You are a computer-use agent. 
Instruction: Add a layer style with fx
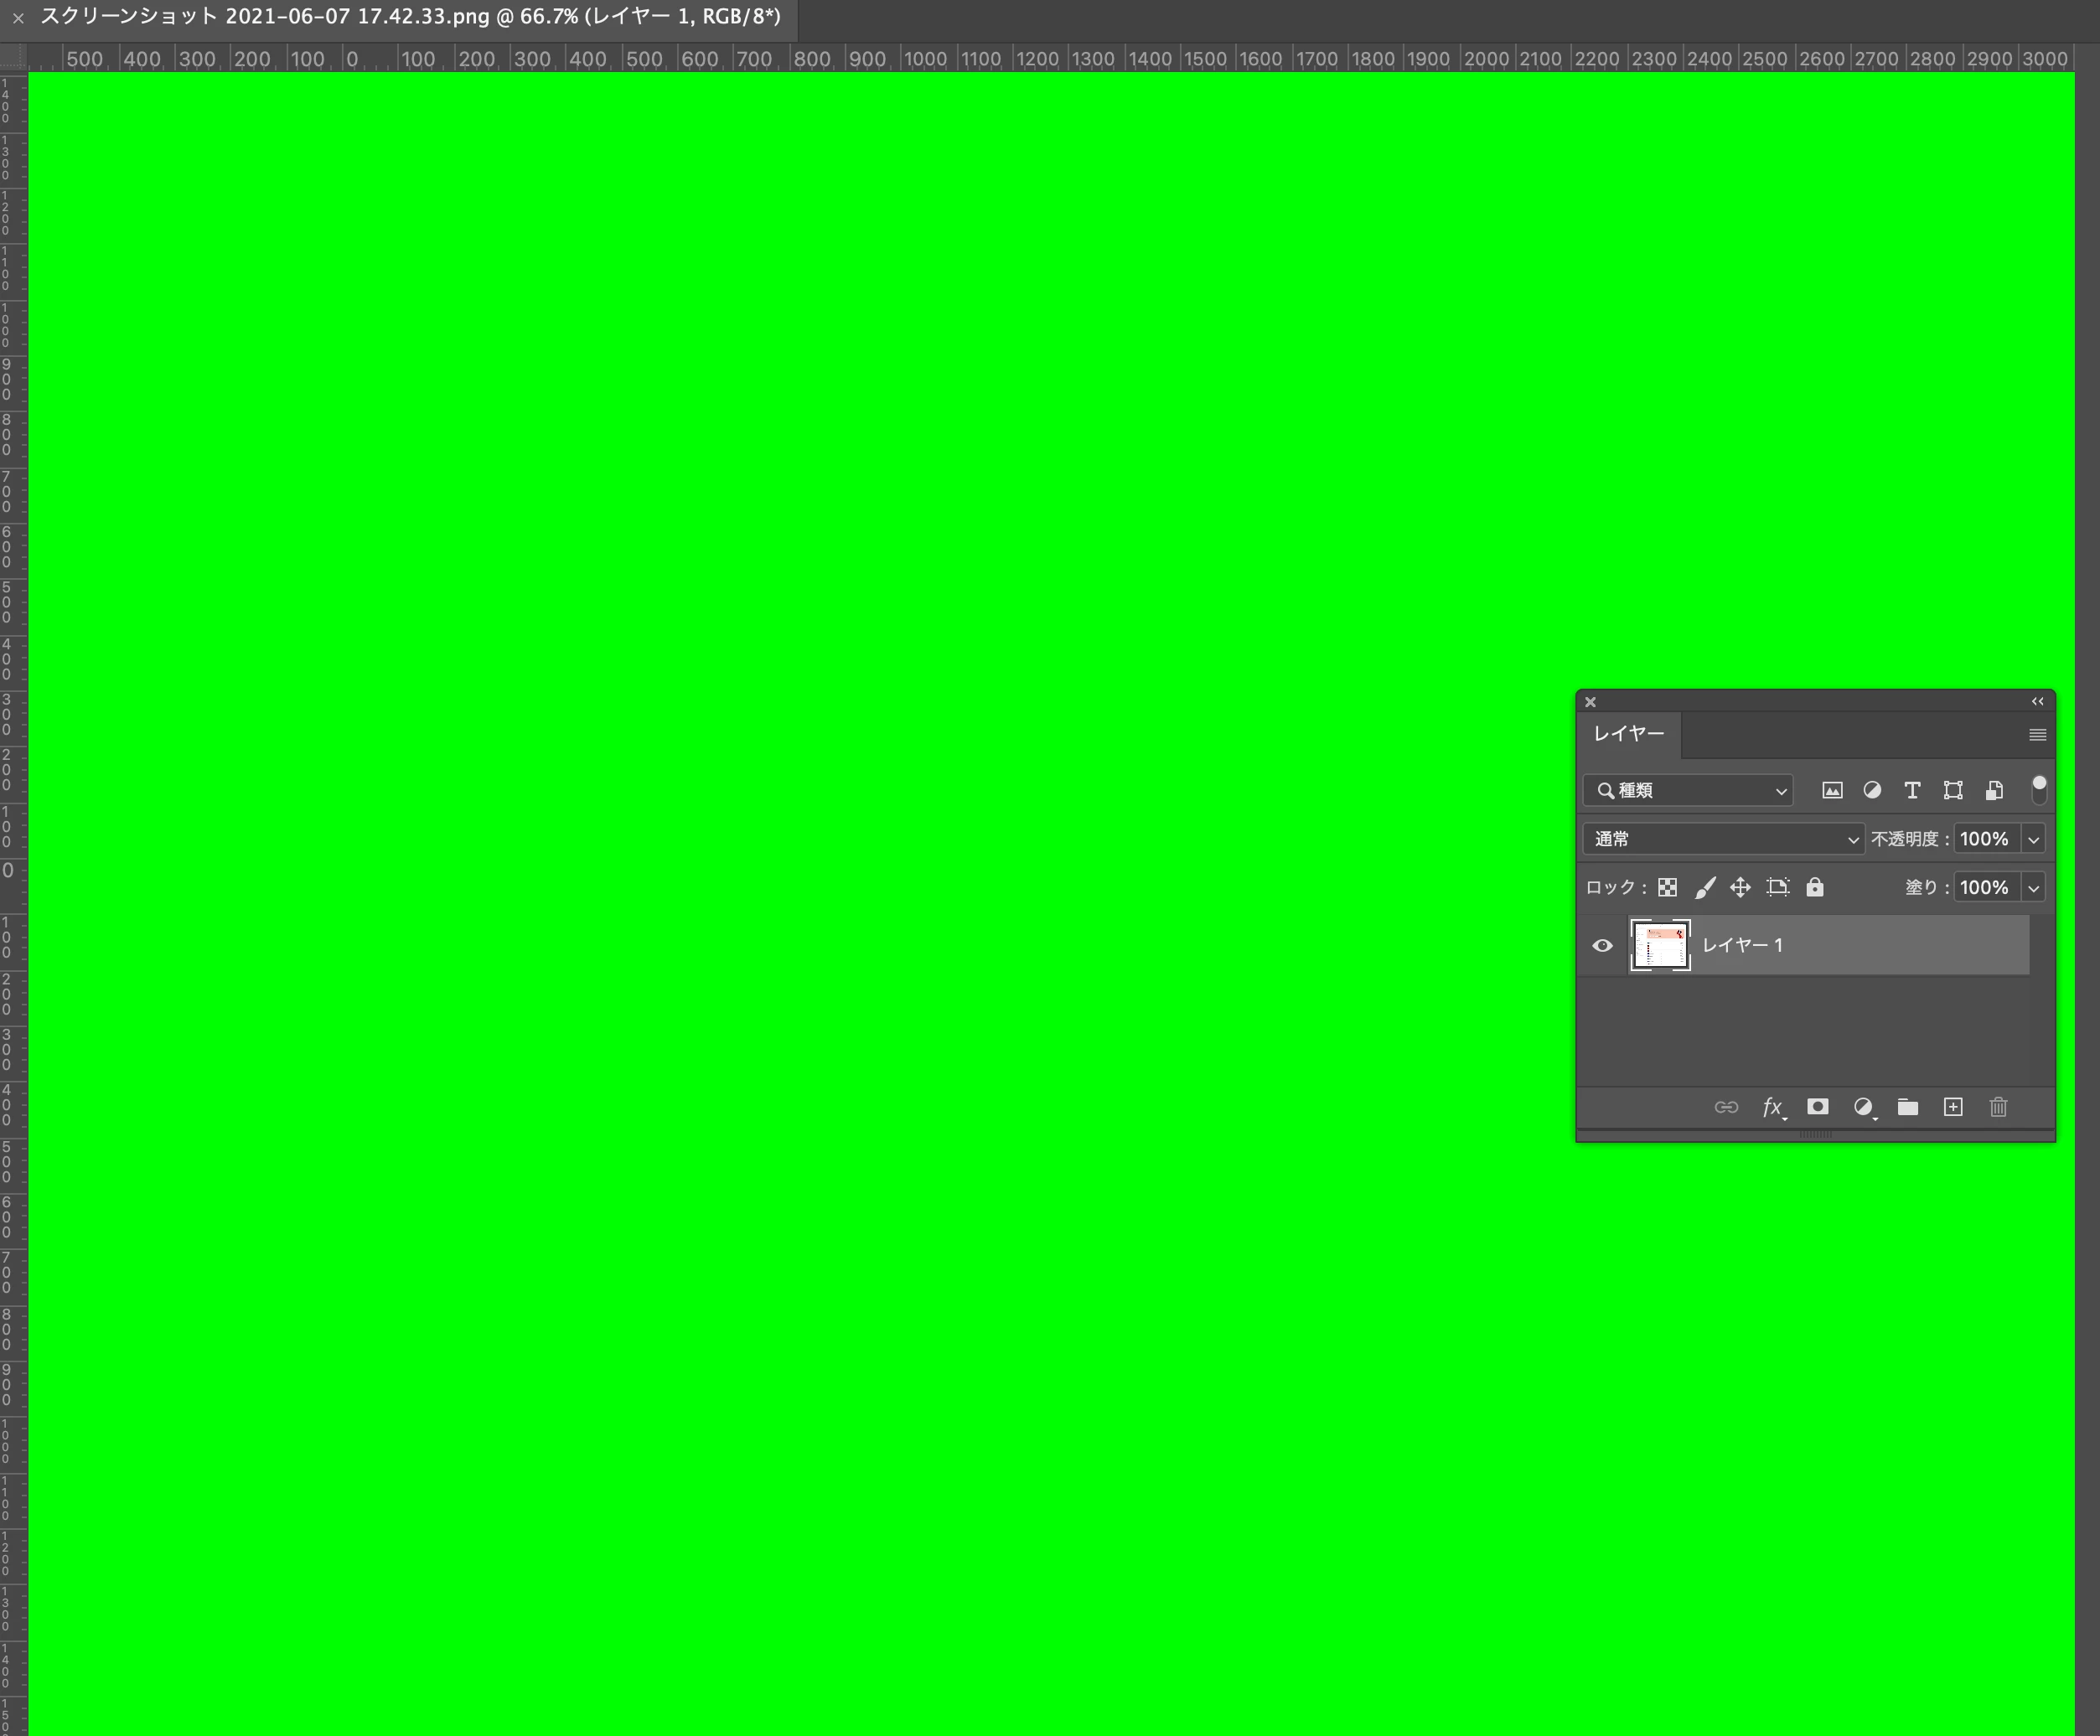point(1772,1107)
